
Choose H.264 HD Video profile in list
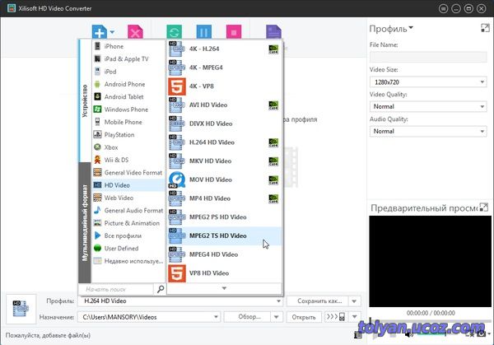pyautogui.click(x=224, y=142)
